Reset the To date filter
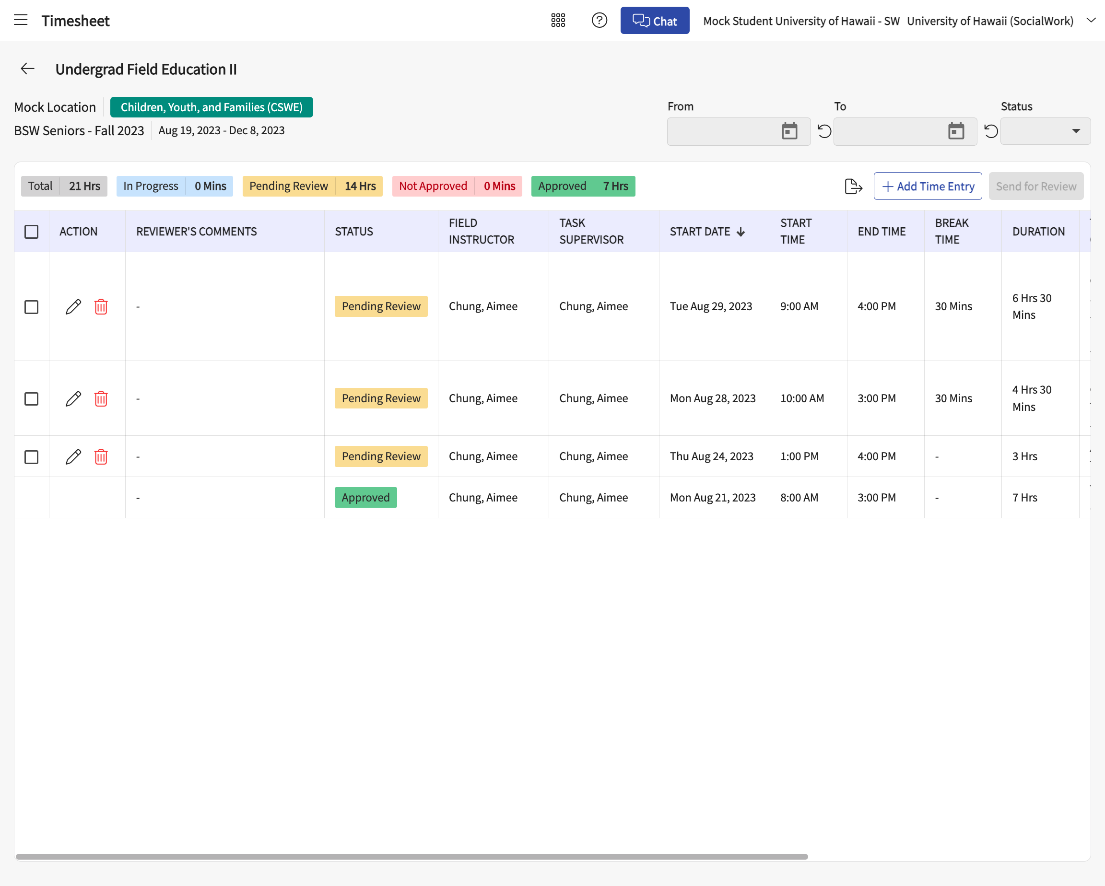Image resolution: width=1105 pixels, height=886 pixels. tap(991, 131)
